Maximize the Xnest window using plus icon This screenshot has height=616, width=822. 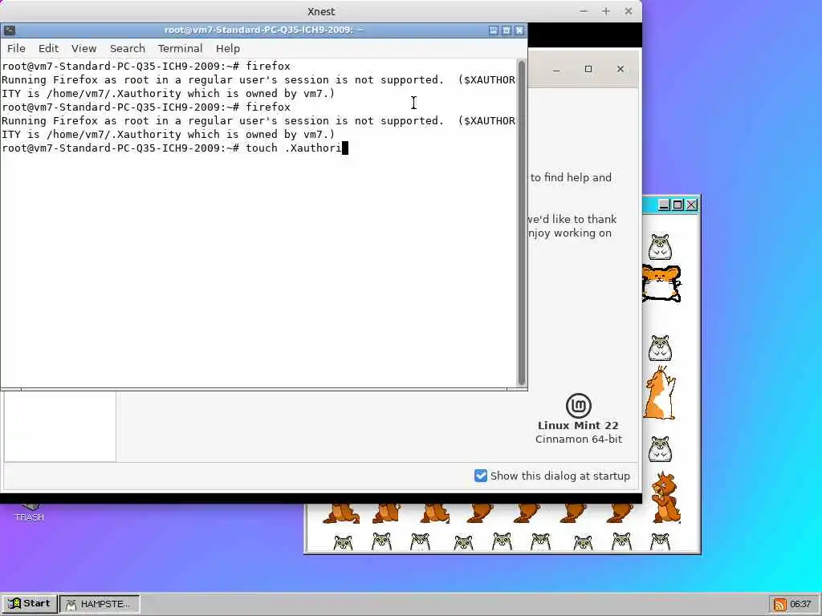[606, 11]
